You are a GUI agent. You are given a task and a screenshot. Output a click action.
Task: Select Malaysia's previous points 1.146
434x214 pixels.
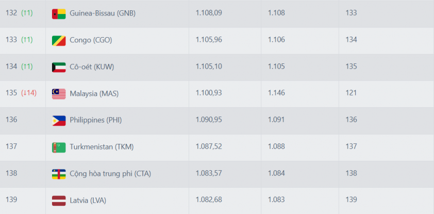[x=276, y=93]
